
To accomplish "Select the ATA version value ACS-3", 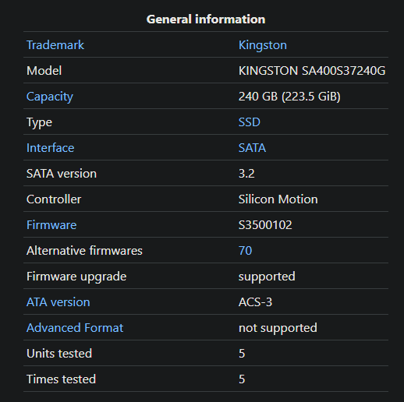I will [x=255, y=302].
